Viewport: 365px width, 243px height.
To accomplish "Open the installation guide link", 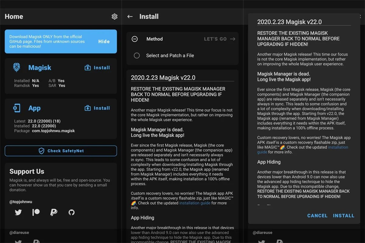I will pyautogui.click(x=195, y=203).
